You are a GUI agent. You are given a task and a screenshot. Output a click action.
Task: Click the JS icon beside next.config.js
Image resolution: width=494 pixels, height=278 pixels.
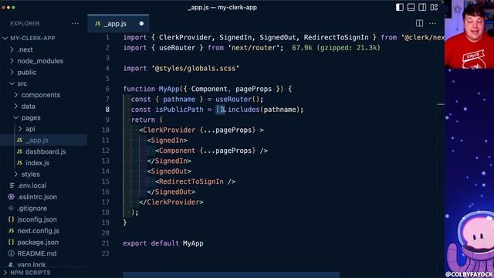pyautogui.click(x=12, y=231)
